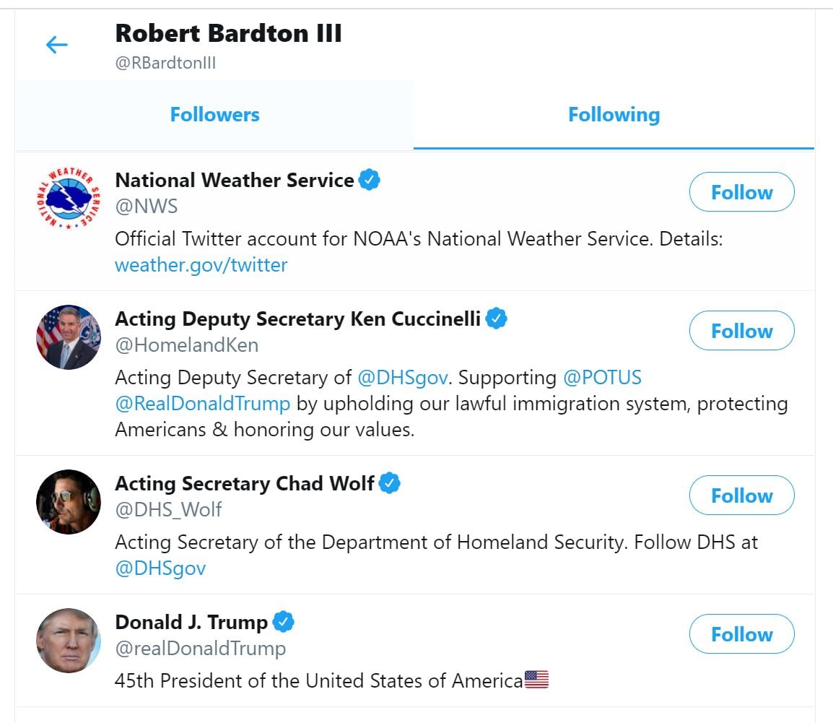Click Chad Wolf's avatar photo
833x723 pixels.
click(69, 502)
